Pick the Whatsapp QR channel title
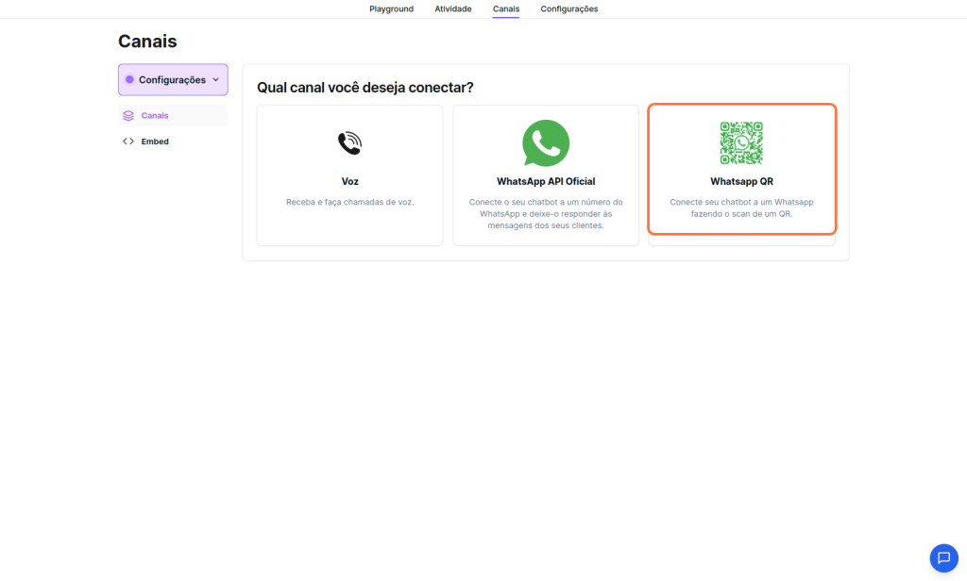The width and height of the screenshot is (967, 581). 741,181
